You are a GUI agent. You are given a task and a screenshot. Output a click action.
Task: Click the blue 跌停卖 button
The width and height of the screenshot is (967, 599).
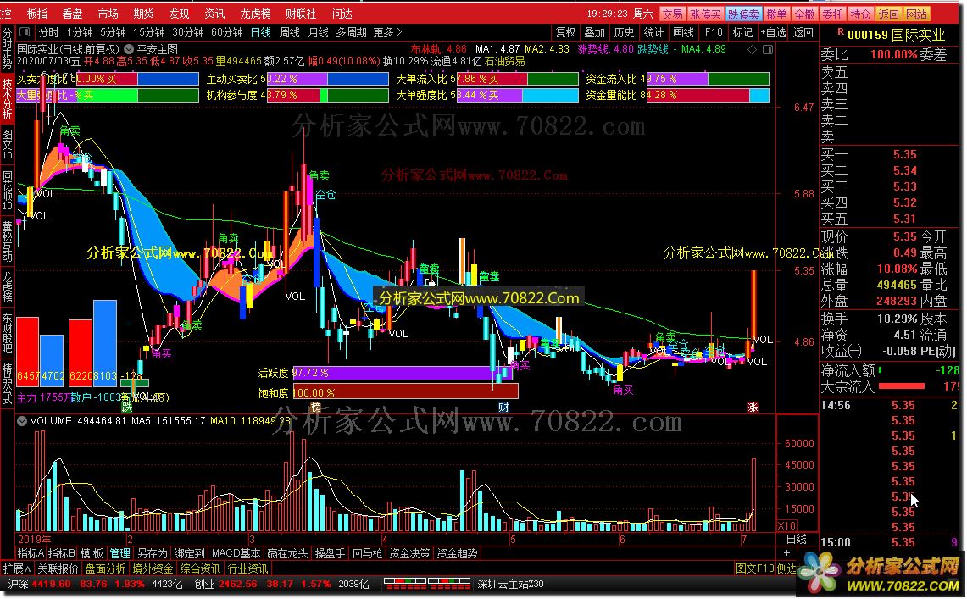pyautogui.click(x=743, y=14)
